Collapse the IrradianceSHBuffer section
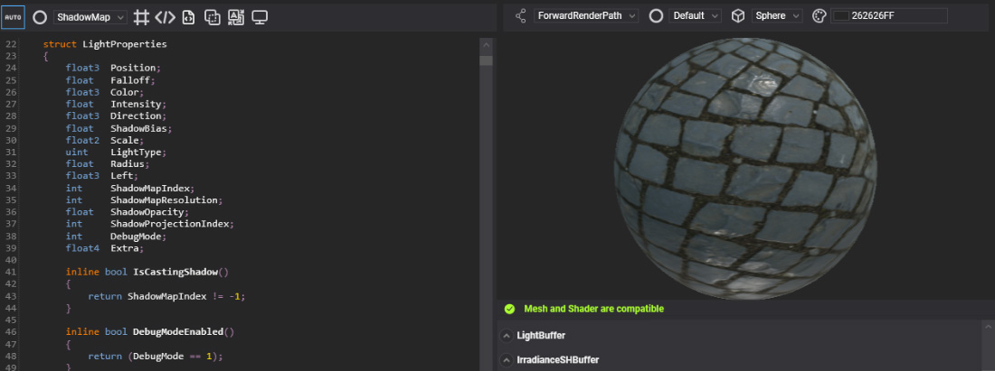The width and height of the screenshot is (995, 371). (x=507, y=360)
